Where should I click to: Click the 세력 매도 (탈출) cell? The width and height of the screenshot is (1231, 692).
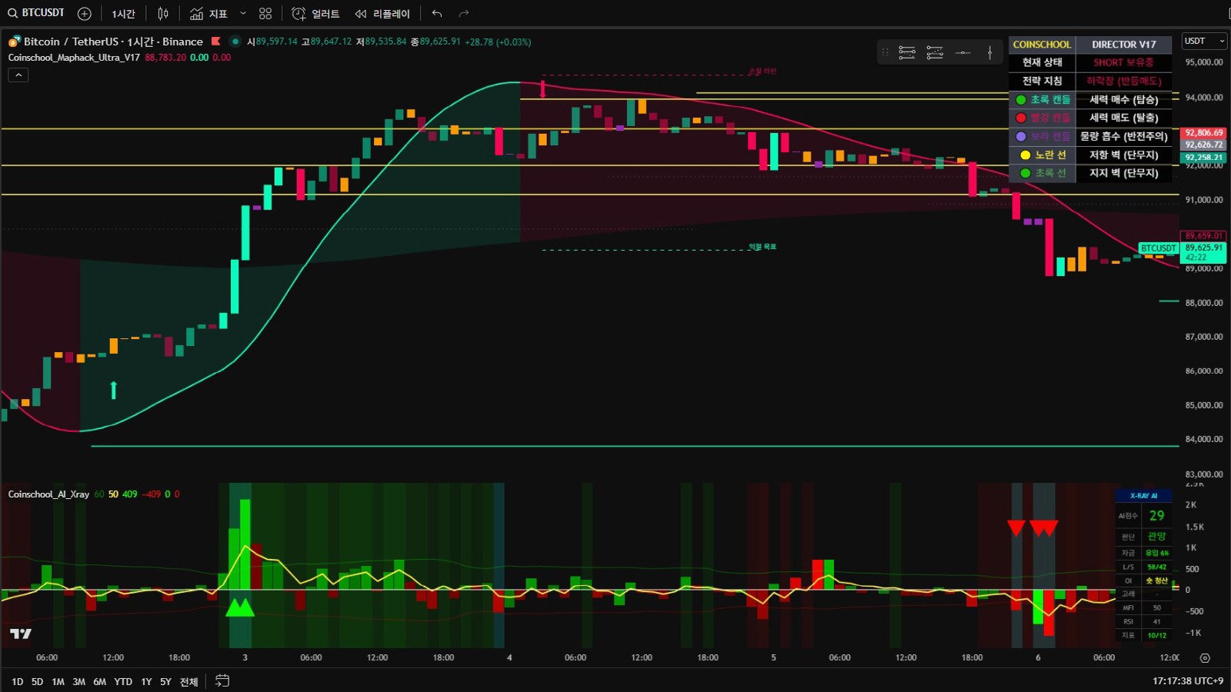(1123, 118)
